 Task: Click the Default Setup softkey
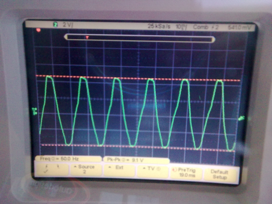[220, 175]
